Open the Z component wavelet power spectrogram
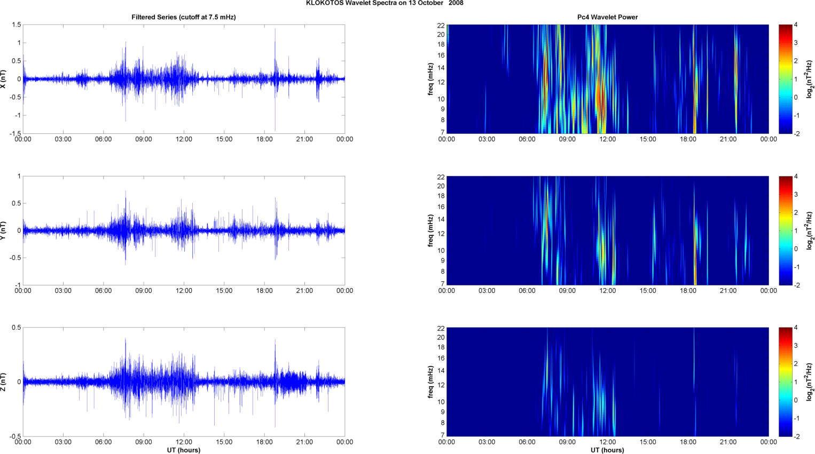 (x=607, y=382)
